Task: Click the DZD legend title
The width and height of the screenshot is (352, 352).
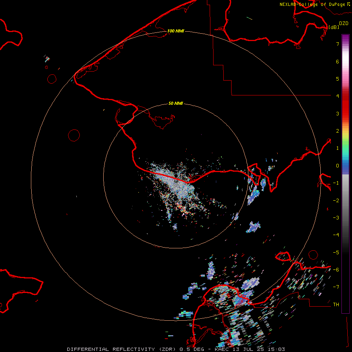Action: [344, 23]
